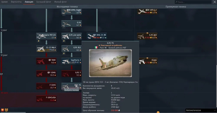Open the Автоматически dropdown

tap(201, 110)
